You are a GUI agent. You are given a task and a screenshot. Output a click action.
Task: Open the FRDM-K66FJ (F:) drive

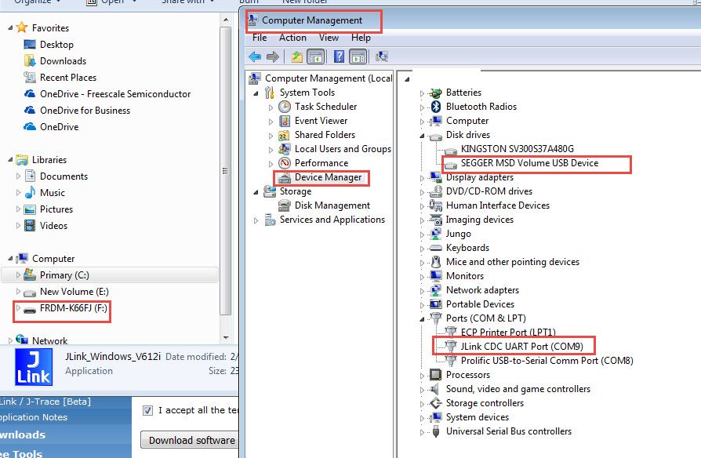74,308
